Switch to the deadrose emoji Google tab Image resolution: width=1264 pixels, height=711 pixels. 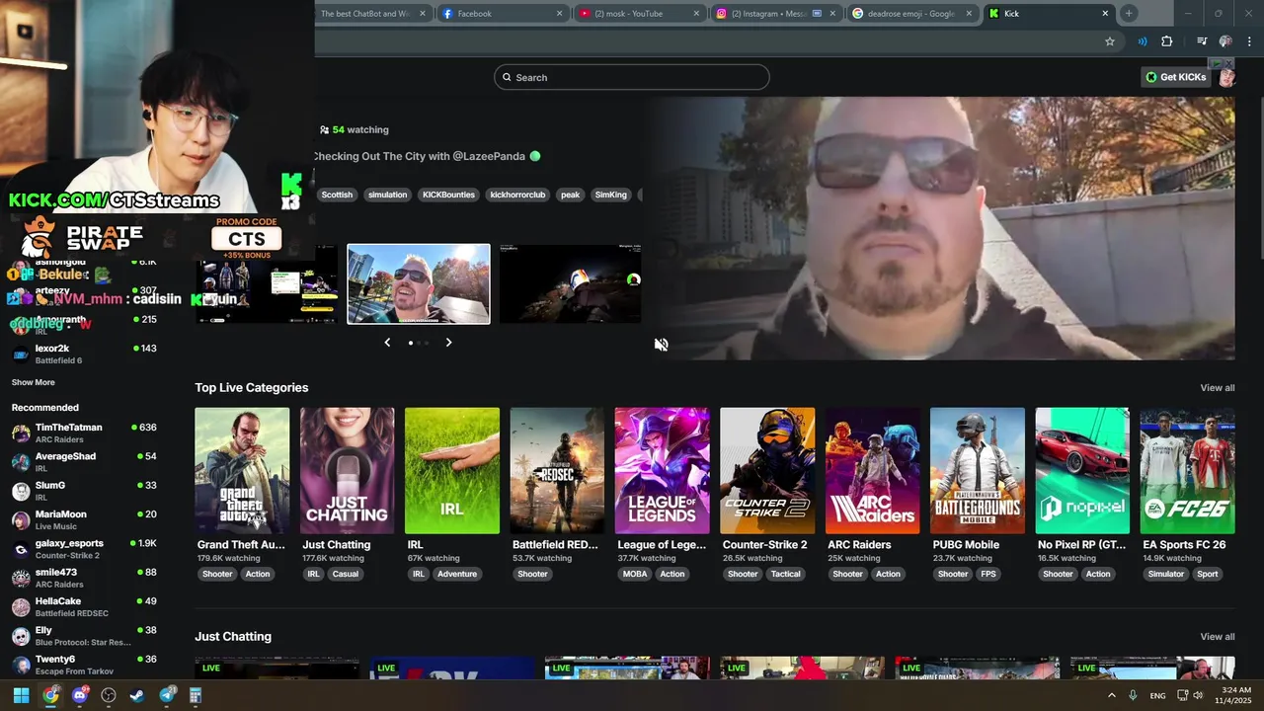(x=912, y=14)
